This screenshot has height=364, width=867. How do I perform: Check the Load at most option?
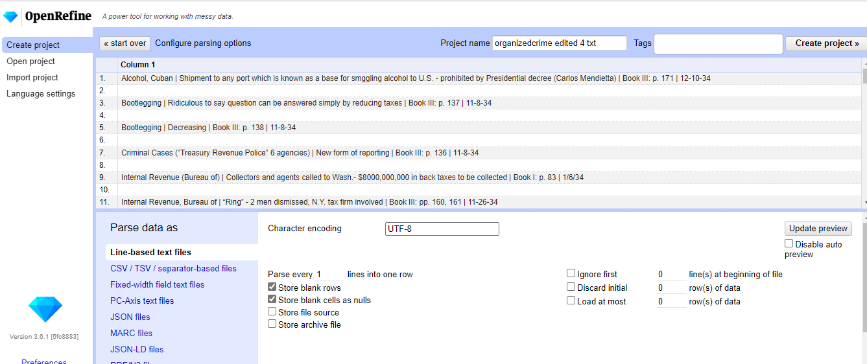pos(571,301)
